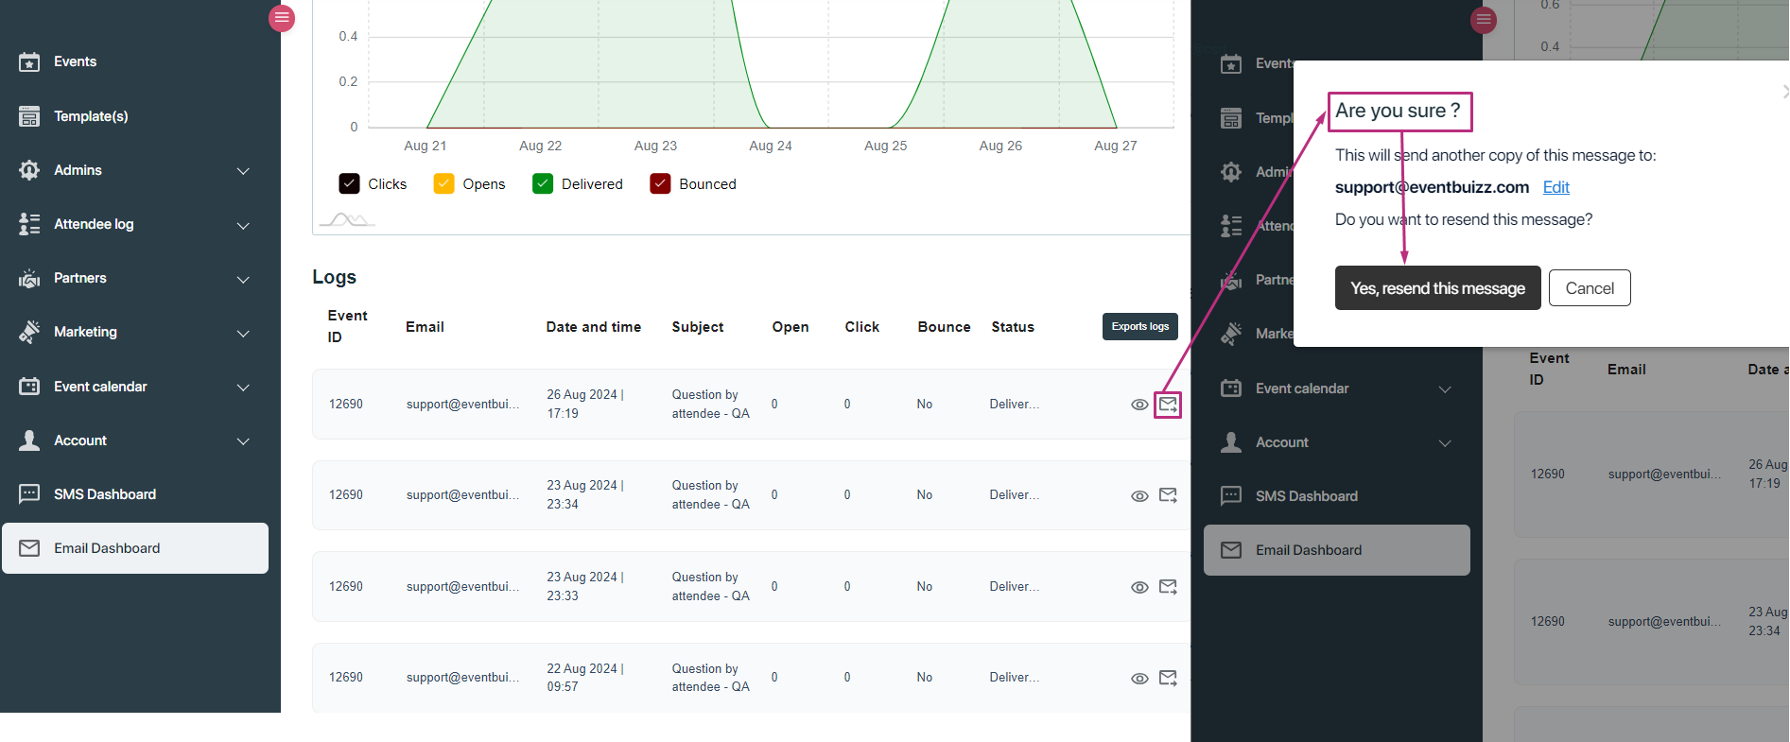The height and width of the screenshot is (742, 1790).
Task: Click red hamburger button in right screenshot
Action: 1484,20
